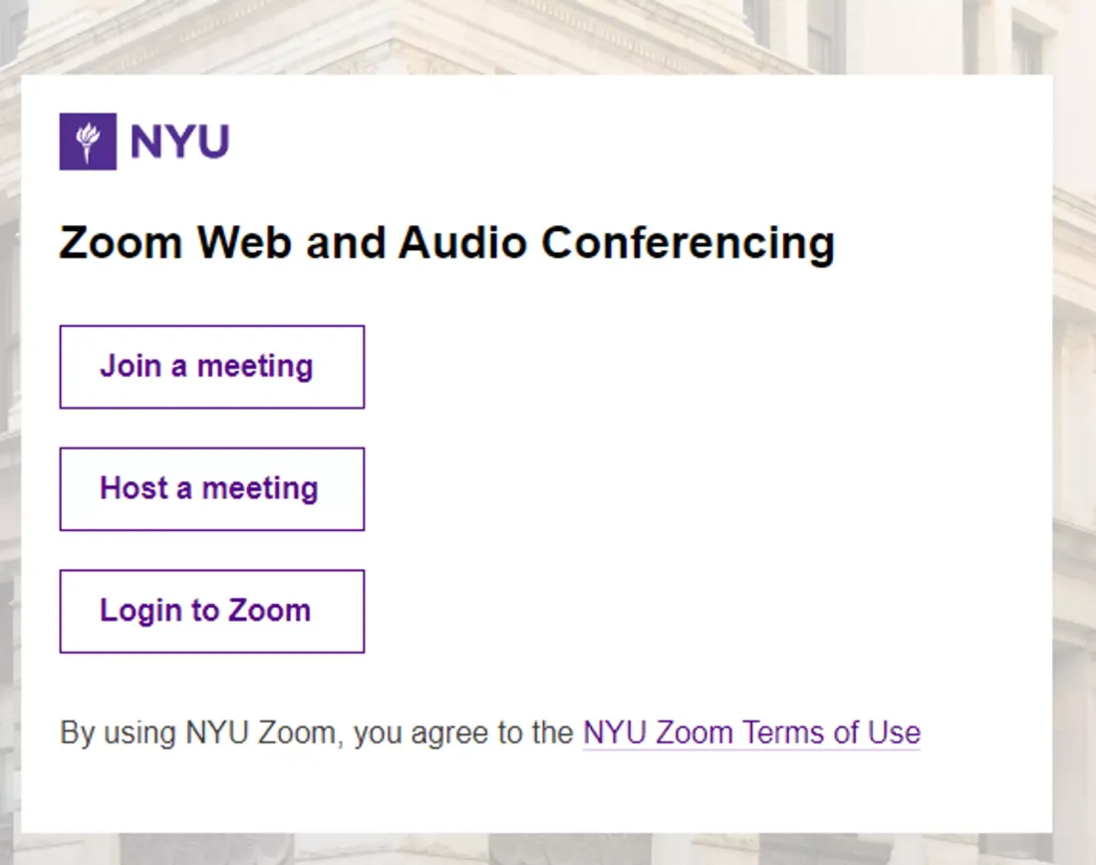The width and height of the screenshot is (1096, 865).
Task: Select the purple square torch emblem
Action: [x=88, y=142]
